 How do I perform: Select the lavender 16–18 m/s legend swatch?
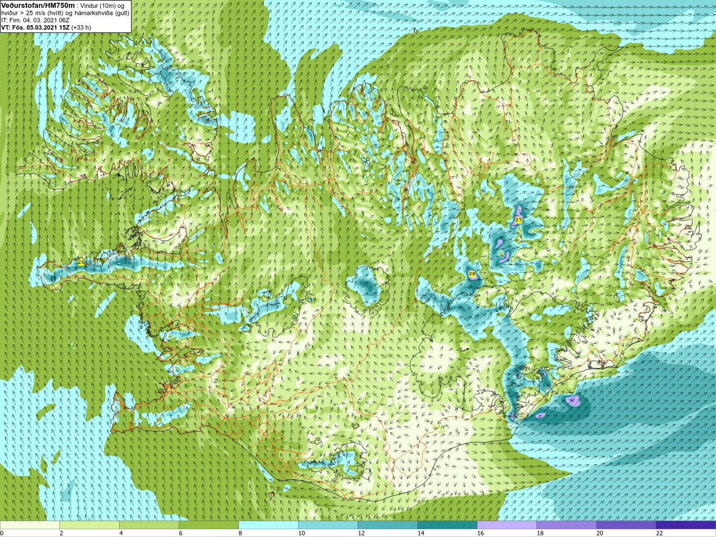[507, 525]
